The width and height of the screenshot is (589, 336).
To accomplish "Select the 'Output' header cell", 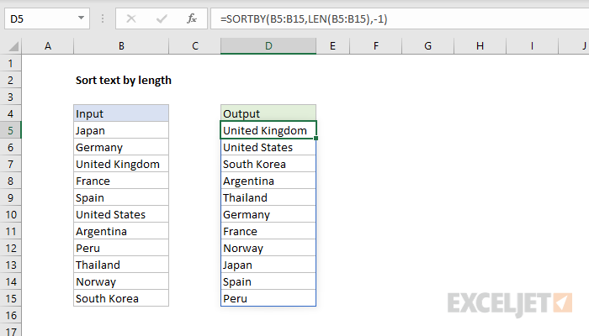I will click(268, 113).
